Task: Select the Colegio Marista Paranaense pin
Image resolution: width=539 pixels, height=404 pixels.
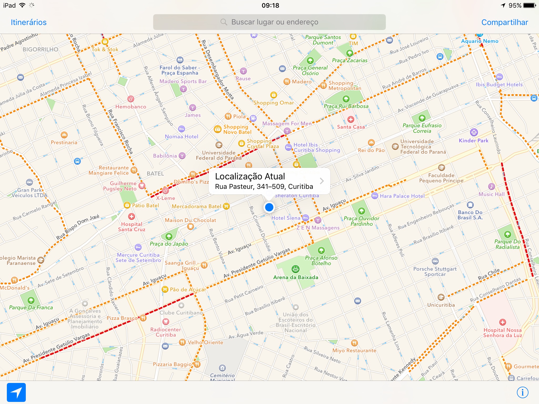Action: (x=41, y=260)
